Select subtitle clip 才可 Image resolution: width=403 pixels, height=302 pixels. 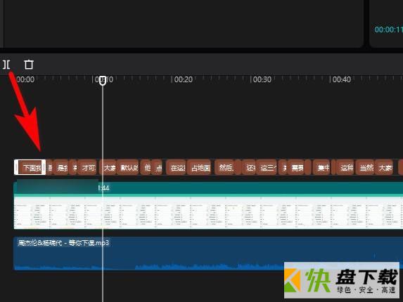pyautogui.click(x=88, y=168)
